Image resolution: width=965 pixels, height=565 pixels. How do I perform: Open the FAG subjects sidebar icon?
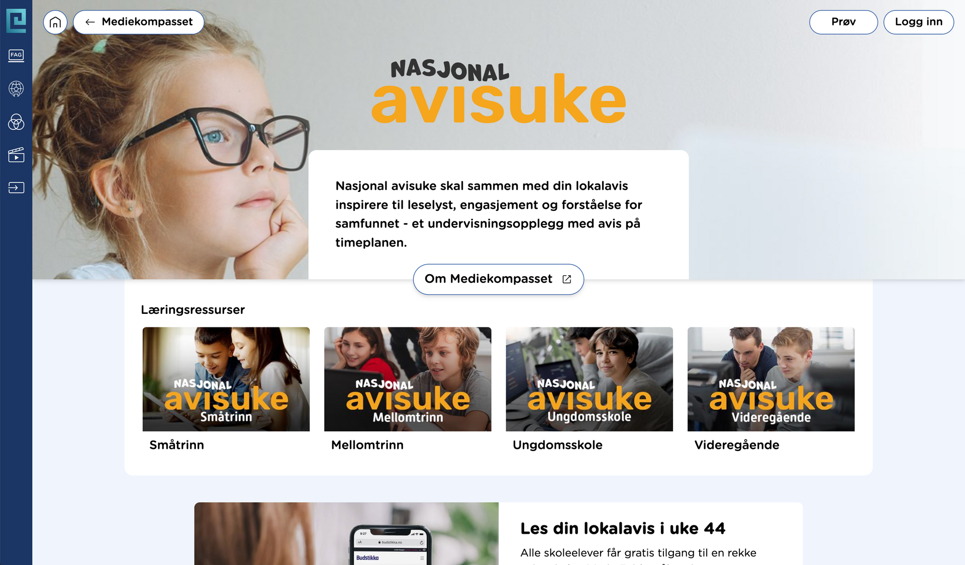click(x=16, y=55)
